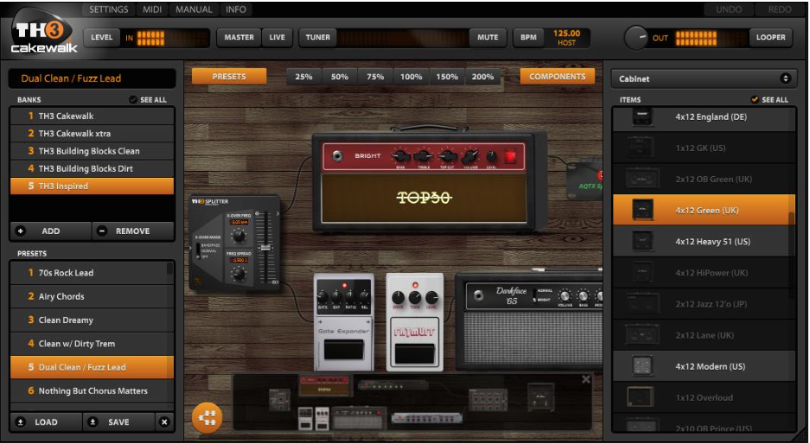Screen dimensions: 810x443
Task: Click the TH3 Splitter fader
Action: (x=265, y=247)
